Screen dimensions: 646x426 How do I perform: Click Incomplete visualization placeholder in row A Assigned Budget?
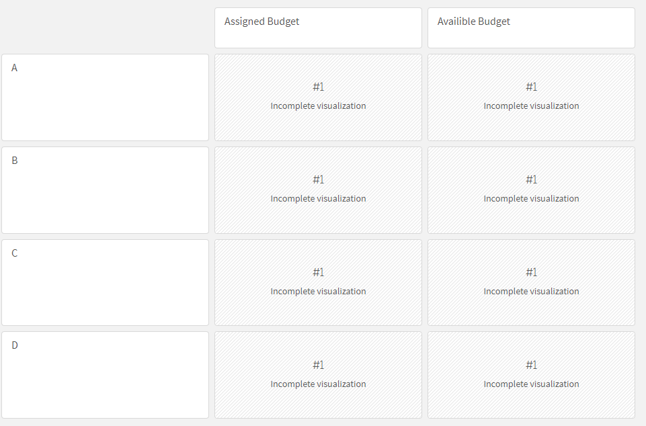coord(318,105)
